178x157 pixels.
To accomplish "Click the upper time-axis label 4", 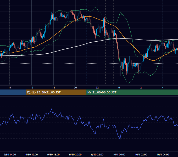I will point(163,88).
